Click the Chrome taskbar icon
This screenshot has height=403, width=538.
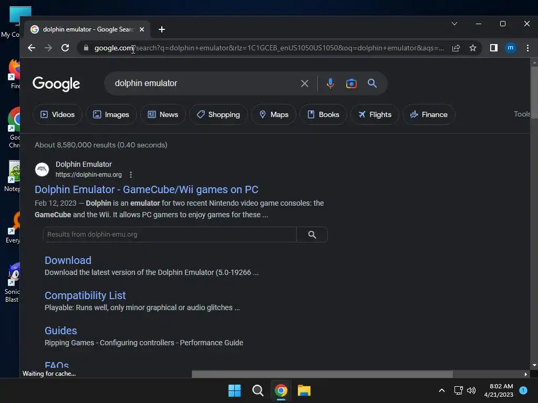tap(281, 390)
